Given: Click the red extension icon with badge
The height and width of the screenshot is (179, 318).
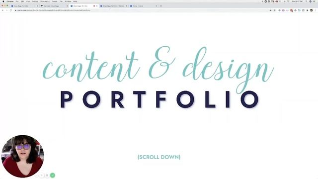Looking at the screenshot, I should [x=292, y=10].
